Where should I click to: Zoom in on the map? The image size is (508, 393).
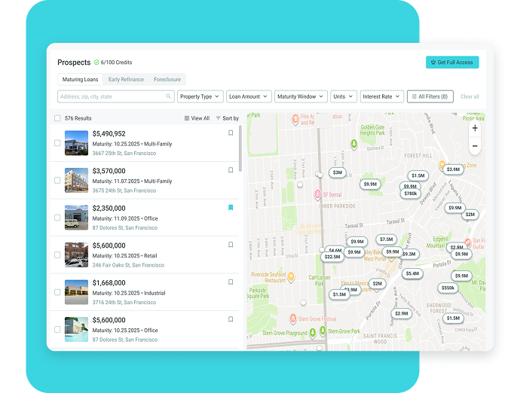[474, 129]
